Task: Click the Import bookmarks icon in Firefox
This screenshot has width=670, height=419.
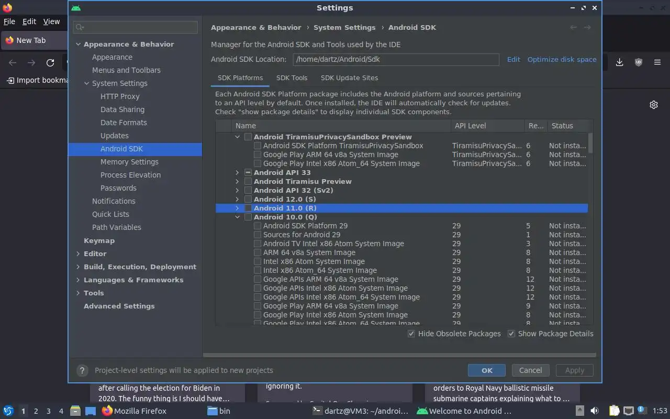Action: click(10, 80)
